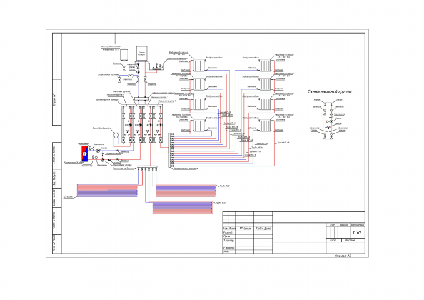
Task: Click the 'Инв. № подл.' side stamp cell
Action: coord(54,244)
